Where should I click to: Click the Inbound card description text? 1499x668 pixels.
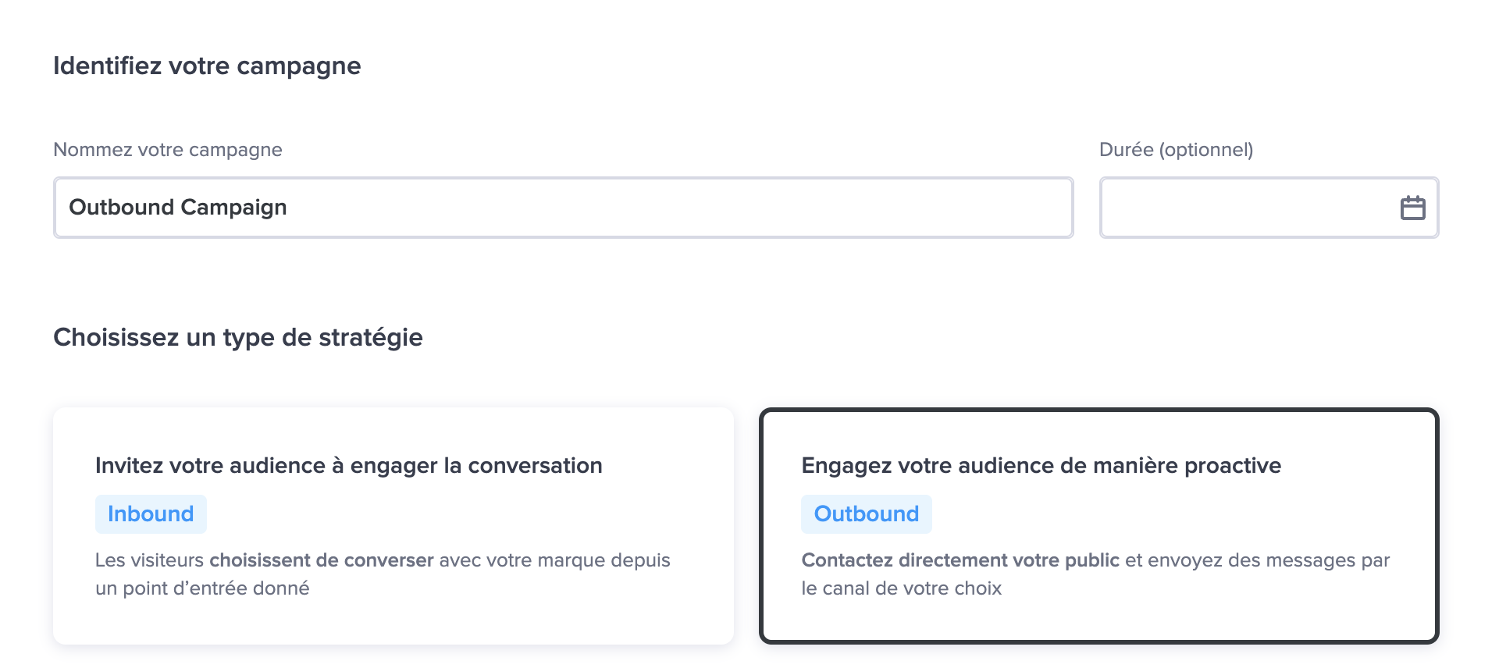coord(383,574)
